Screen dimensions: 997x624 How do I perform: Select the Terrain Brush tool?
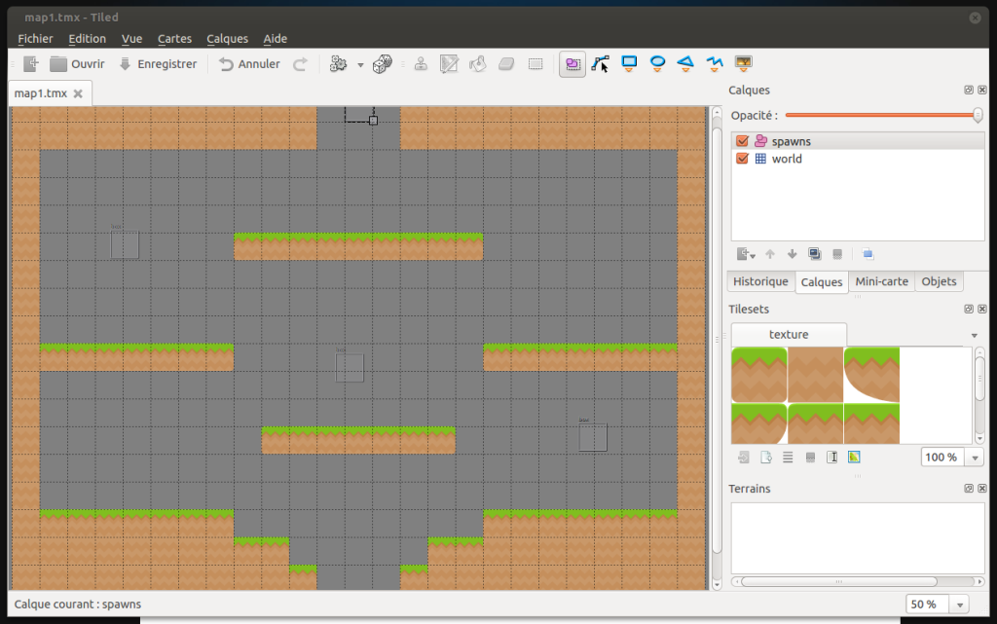pyautogui.click(x=449, y=63)
